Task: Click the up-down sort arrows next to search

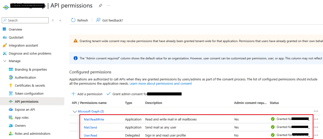Action: pyautogui.click(x=53, y=20)
